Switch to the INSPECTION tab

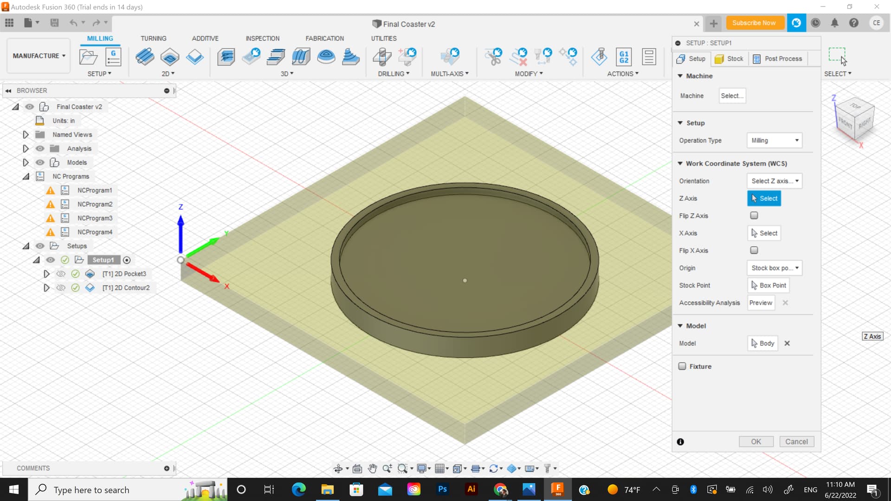(x=263, y=39)
